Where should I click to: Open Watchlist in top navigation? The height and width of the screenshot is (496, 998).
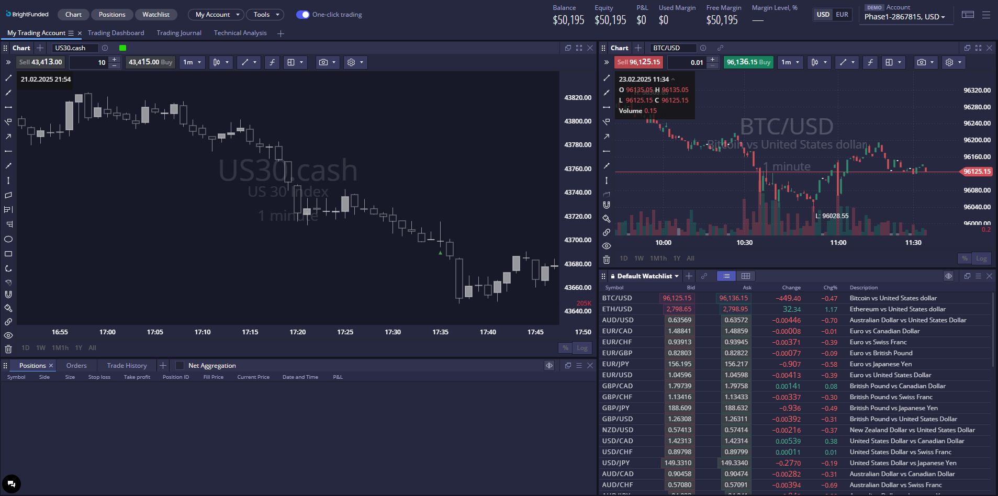pos(156,15)
